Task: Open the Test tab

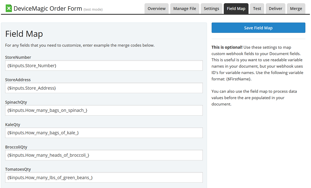Action: tap(257, 9)
